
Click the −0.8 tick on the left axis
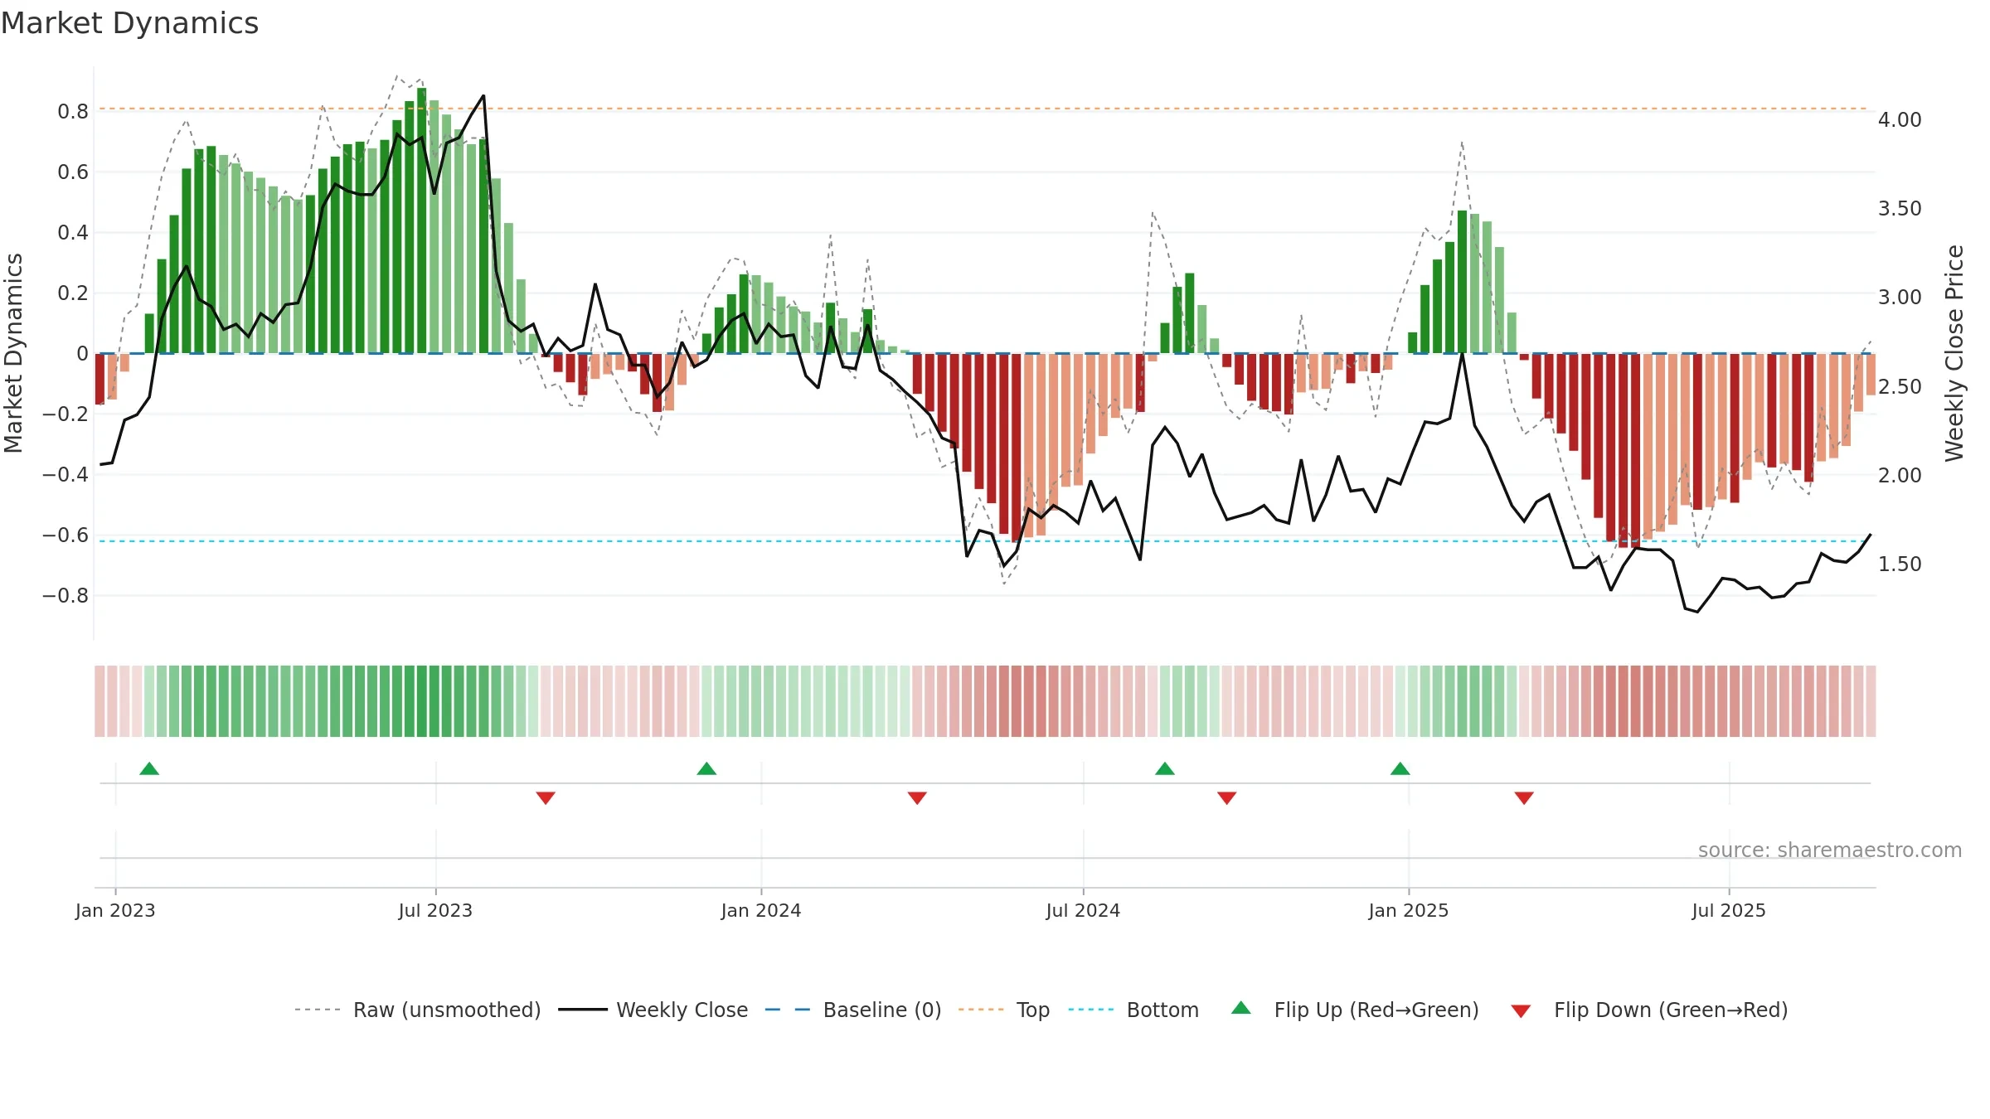tap(66, 596)
